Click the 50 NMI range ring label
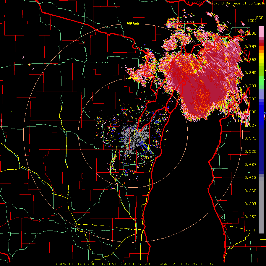This screenshot has width=266, height=266. point(132,78)
